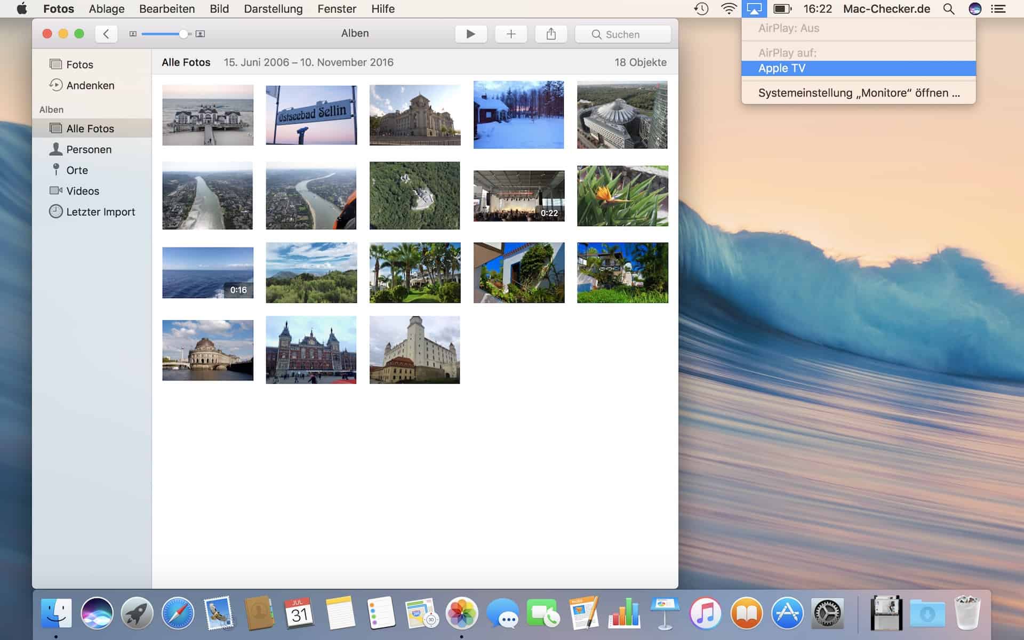Open the share button in Photos toolbar
The height and width of the screenshot is (640, 1024).
point(551,34)
